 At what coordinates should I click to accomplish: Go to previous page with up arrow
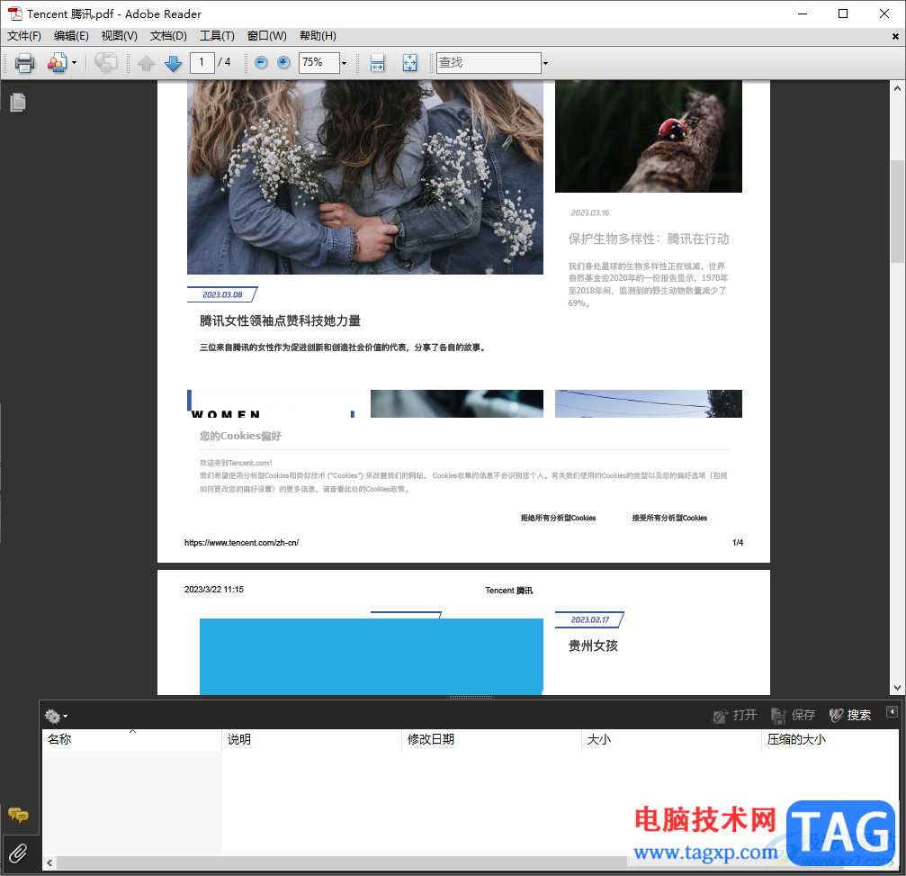click(146, 62)
